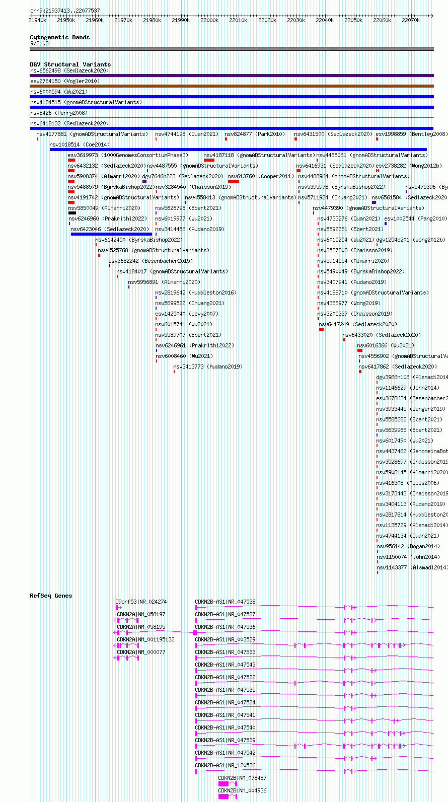Image resolution: width=448 pixels, height=802 pixels.
Task: Click the dgv7646n223 (Sedlazeck2020) label
Action: click(183, 176)
